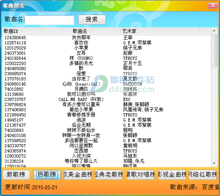The height and width of the screenshot is (196, 220).
Task: Choose the song 泡沫 in the list
Action: pyautogui.click(x=107, y=120)
